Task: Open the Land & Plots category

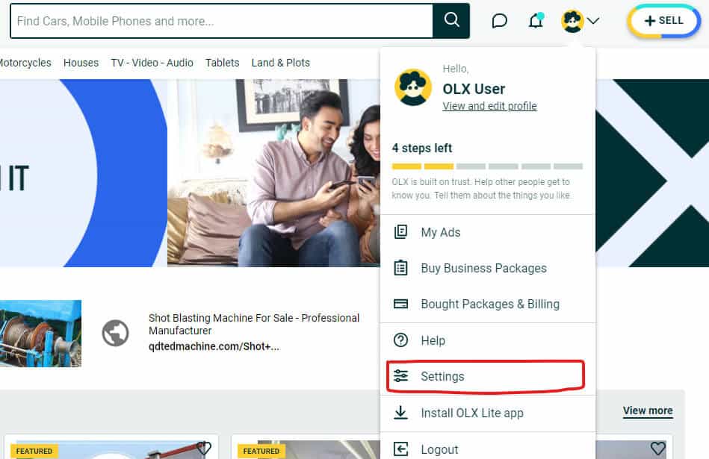Action: (x=280, y=63)
